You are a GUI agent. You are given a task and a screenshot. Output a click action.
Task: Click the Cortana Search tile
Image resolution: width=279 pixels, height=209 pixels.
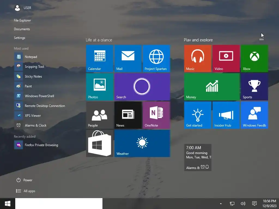[x=142, y=87]
